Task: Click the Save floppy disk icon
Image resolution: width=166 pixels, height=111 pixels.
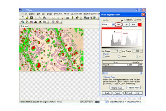Action: (32, 18)
